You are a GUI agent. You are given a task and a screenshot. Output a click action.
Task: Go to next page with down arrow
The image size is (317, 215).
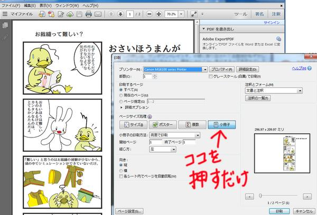point(120,14)
